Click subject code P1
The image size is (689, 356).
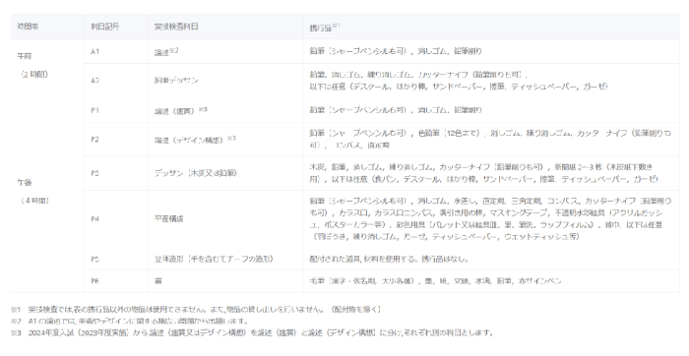(x=94, y=110)
